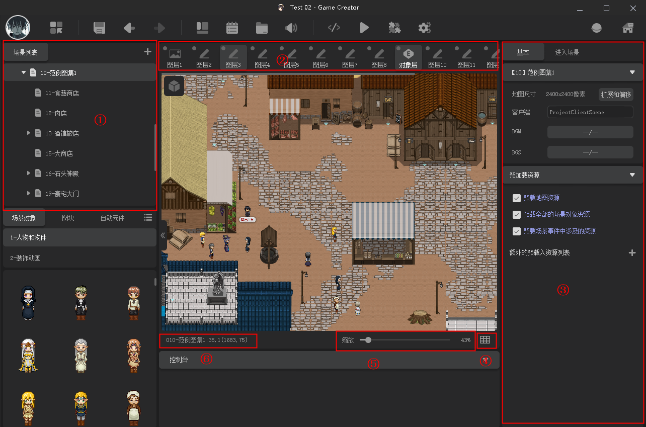Uncheck 预载全部的场景对象资源 checkbox

[516, 215]
